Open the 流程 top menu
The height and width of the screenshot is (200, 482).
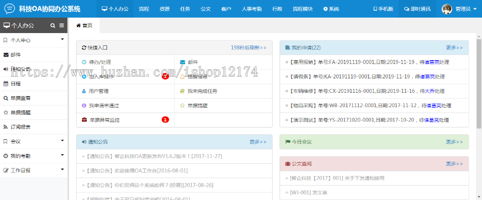click(x=144, y=9)
